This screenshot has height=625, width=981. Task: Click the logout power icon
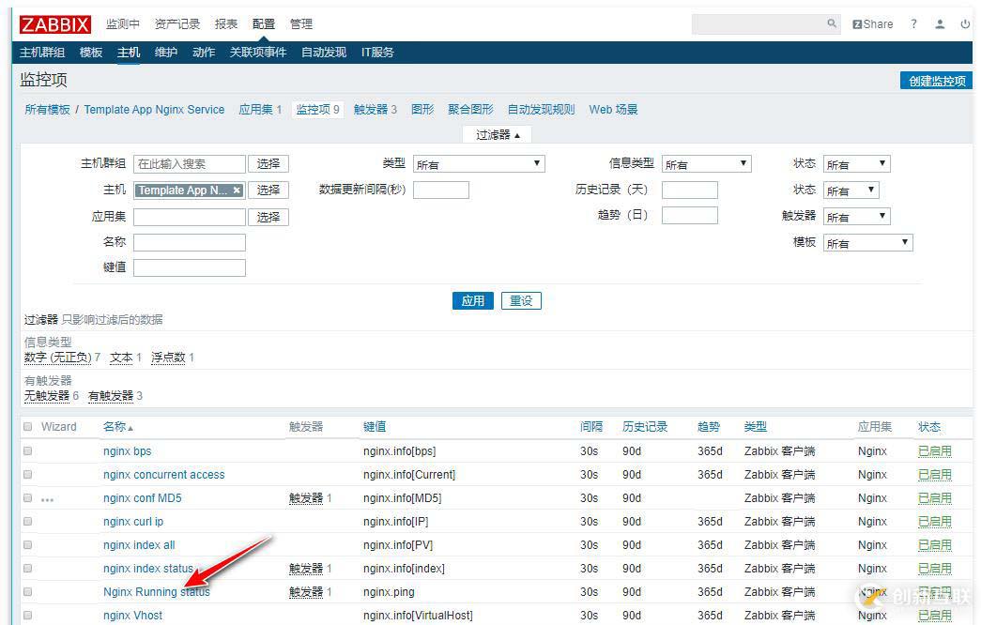pos(965,23)
